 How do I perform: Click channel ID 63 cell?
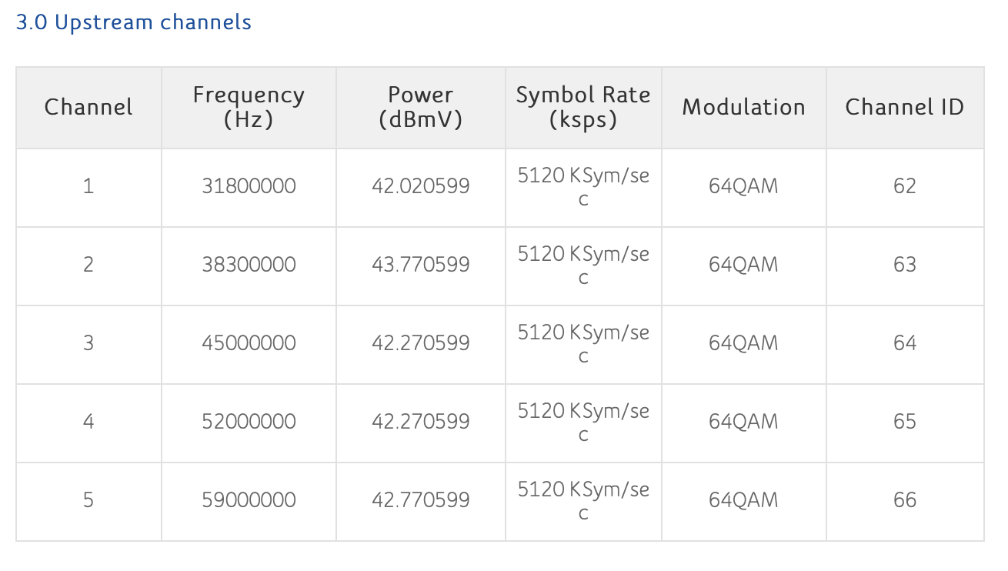905,265
